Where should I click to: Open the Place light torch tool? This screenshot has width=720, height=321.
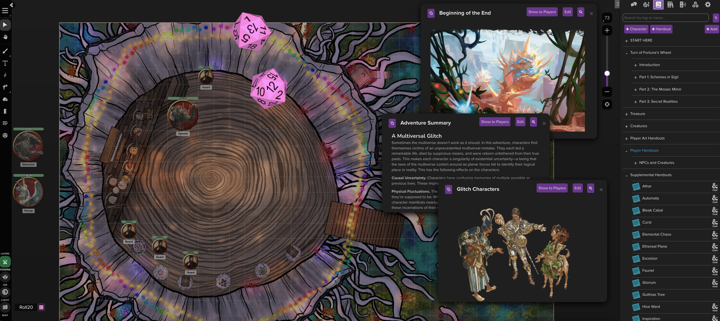[5, 87]
